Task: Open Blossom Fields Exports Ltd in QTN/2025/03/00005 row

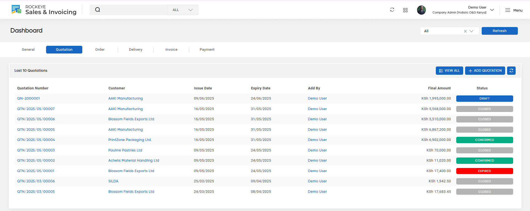Action: click(x=131, y=192)
